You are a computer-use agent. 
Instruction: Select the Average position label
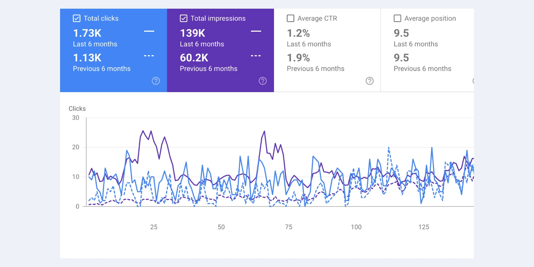pyautogui.click(x=430, y=18)
